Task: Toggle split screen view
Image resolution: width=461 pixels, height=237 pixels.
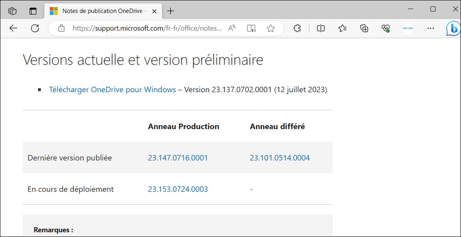Action: 321,28
